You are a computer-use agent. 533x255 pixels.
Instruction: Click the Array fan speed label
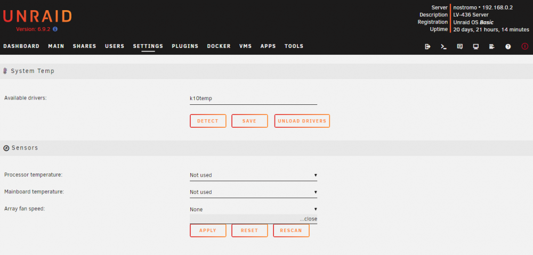pyautogui.click(x=25, y=209)
